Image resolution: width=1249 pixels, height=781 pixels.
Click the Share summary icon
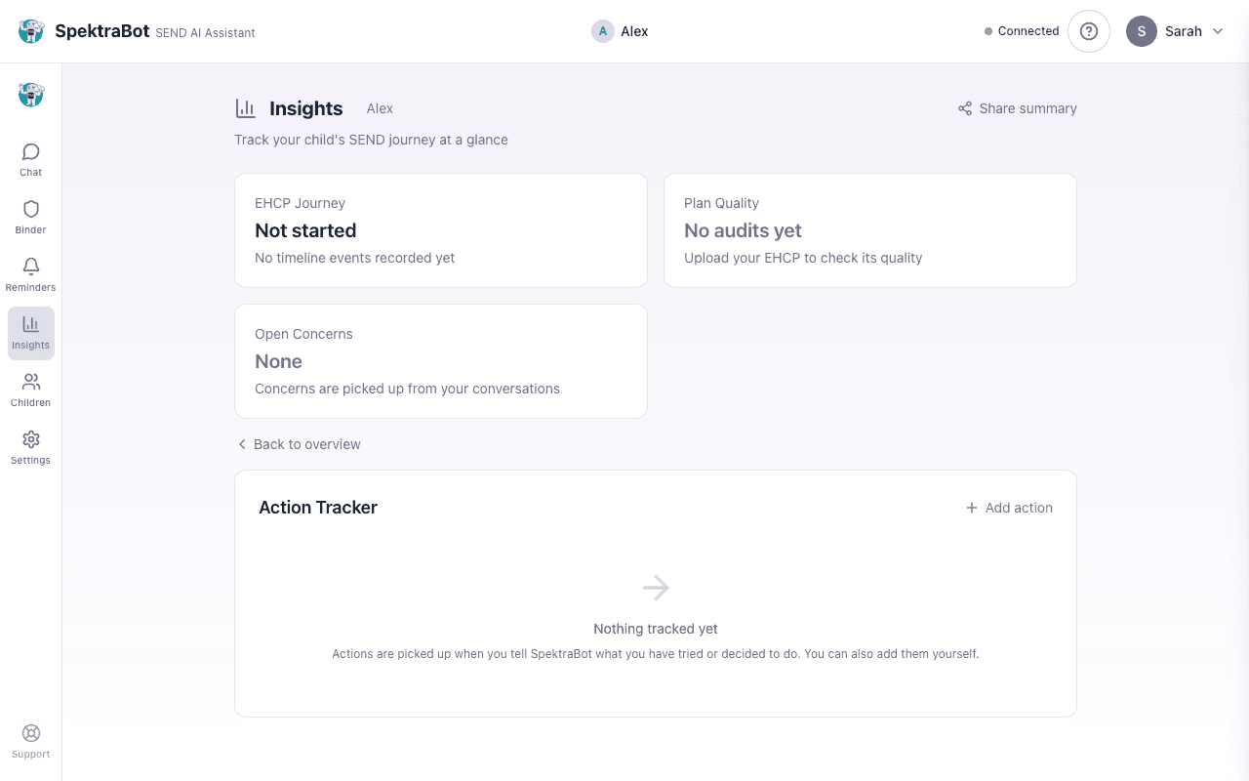[965, 108]
